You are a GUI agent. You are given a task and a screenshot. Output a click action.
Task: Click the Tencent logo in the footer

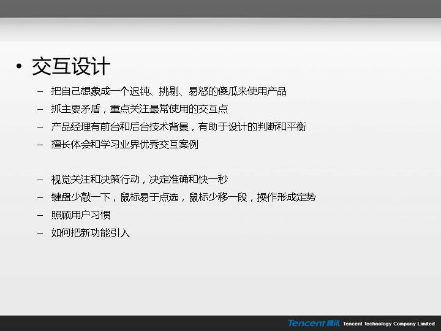314,323
